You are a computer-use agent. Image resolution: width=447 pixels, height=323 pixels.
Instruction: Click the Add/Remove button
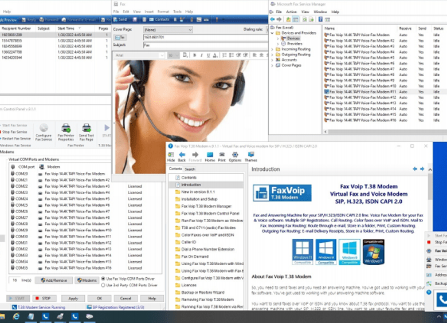tap(54, 280)
